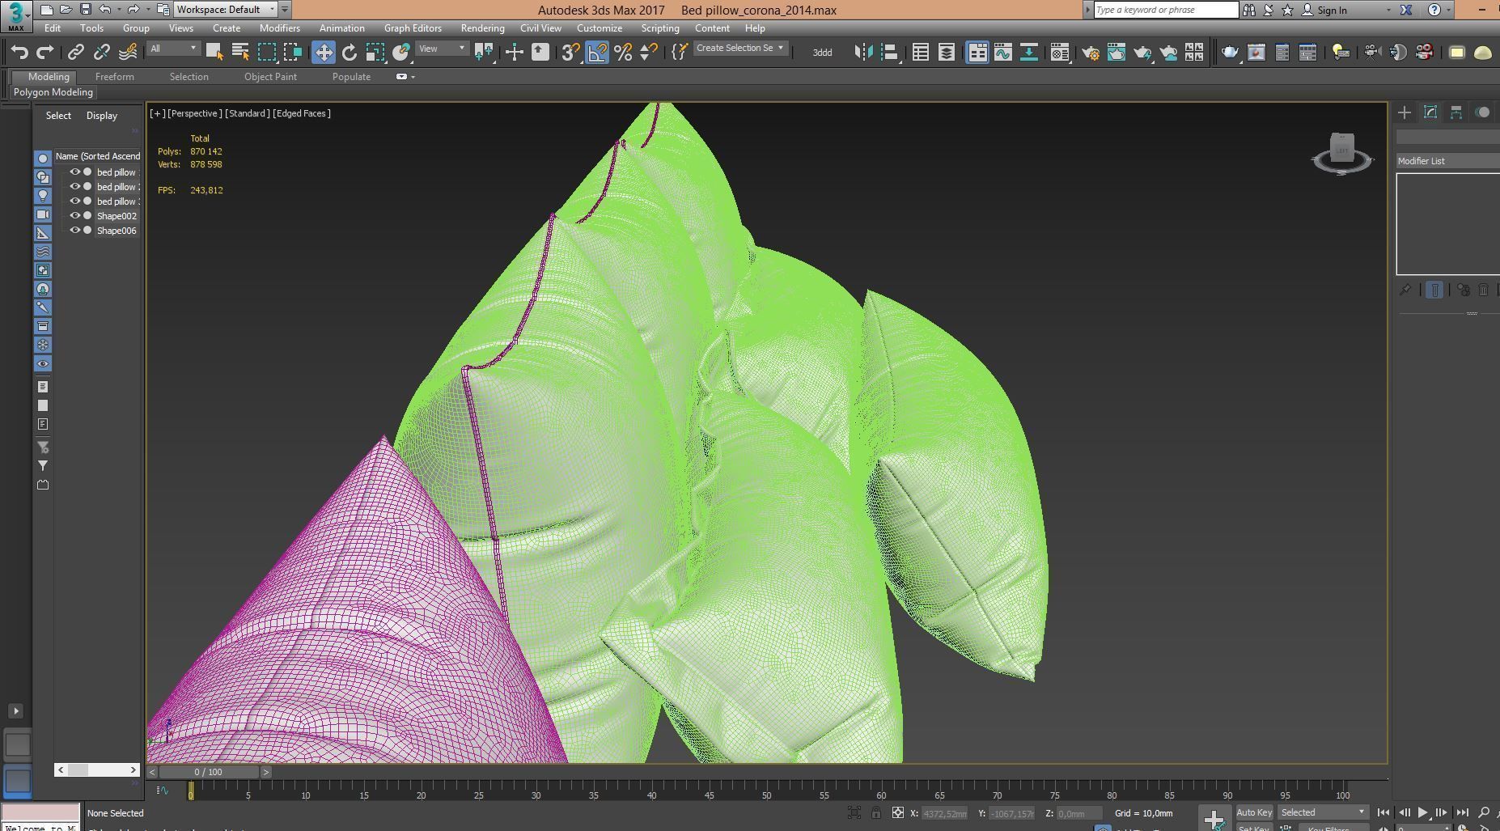
Task: Activate the Select and Rotate tool
Action: click(349, 53)
